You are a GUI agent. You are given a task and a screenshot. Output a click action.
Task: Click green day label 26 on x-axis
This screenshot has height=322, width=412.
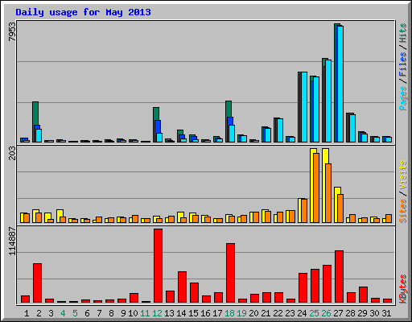click(326, 313)
